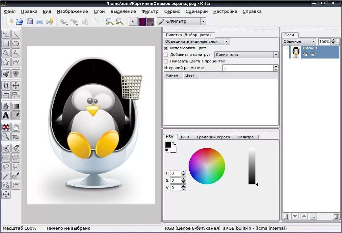
Task: Swap foreground and background colors arrow
Action: click(174, 144)
